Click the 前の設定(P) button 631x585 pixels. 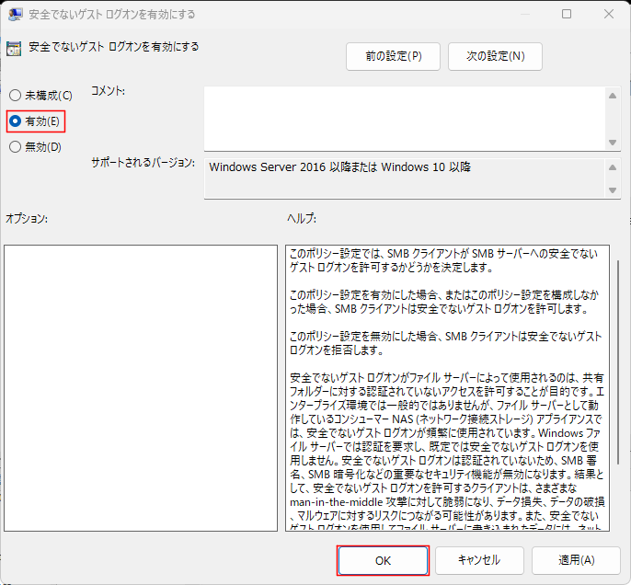[393, 56]
